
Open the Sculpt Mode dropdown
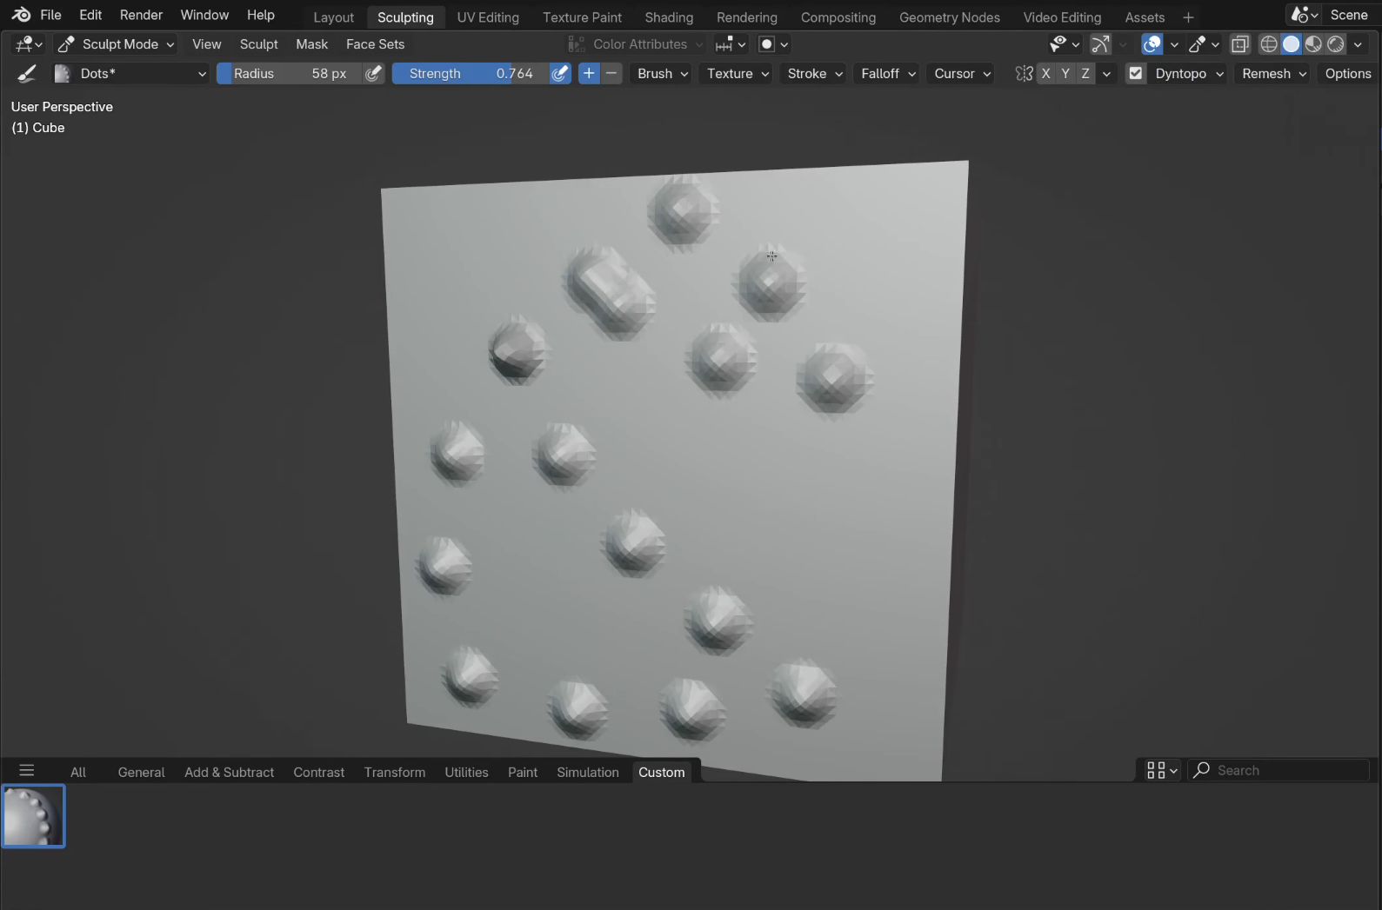point(116,44)
